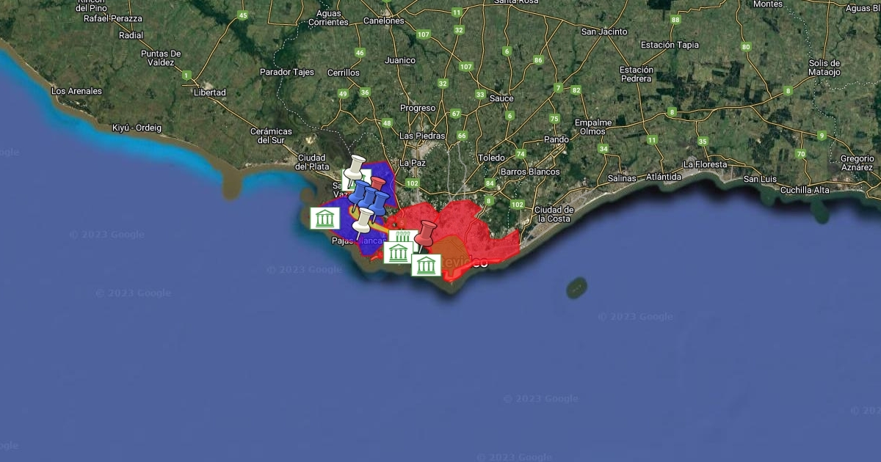Click the Estación Tapia label
The height and width of the screenshot is (462, 881).
[x=670, y=45]
